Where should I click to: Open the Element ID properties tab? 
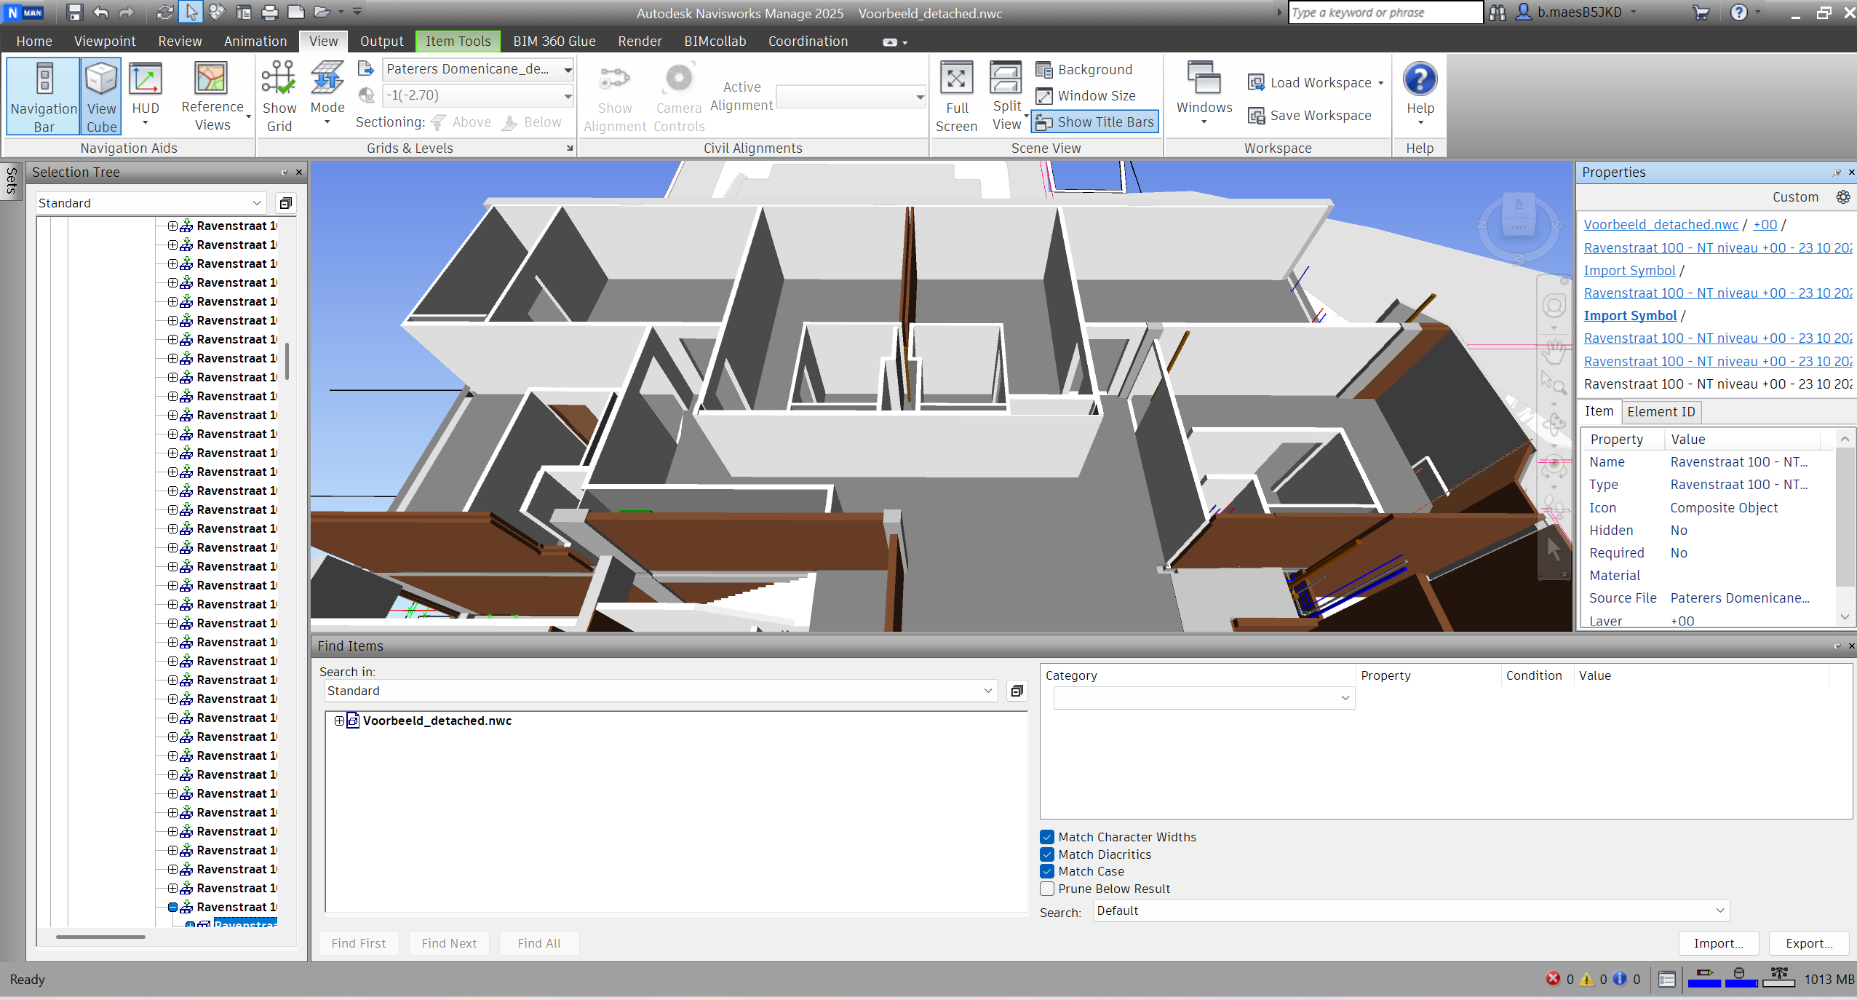coord(1661,412)
